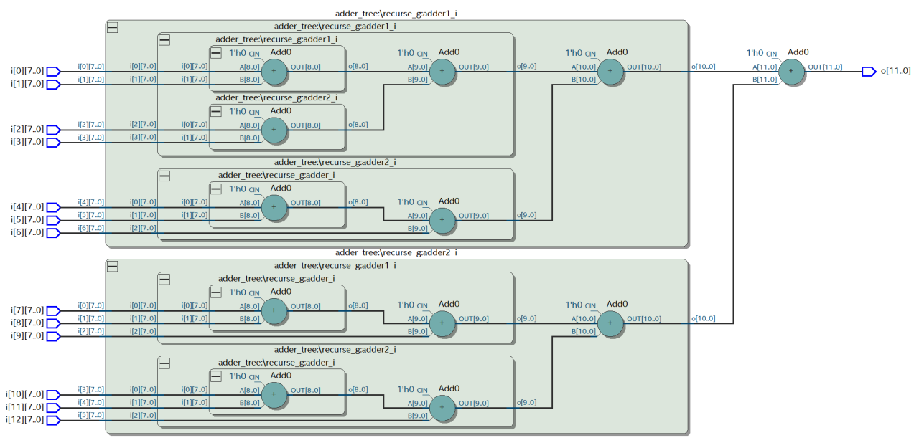Select OUT[10..0] adder feeding final adder's A port
Screen dimensions: 919x448
(x=610, y=71)
